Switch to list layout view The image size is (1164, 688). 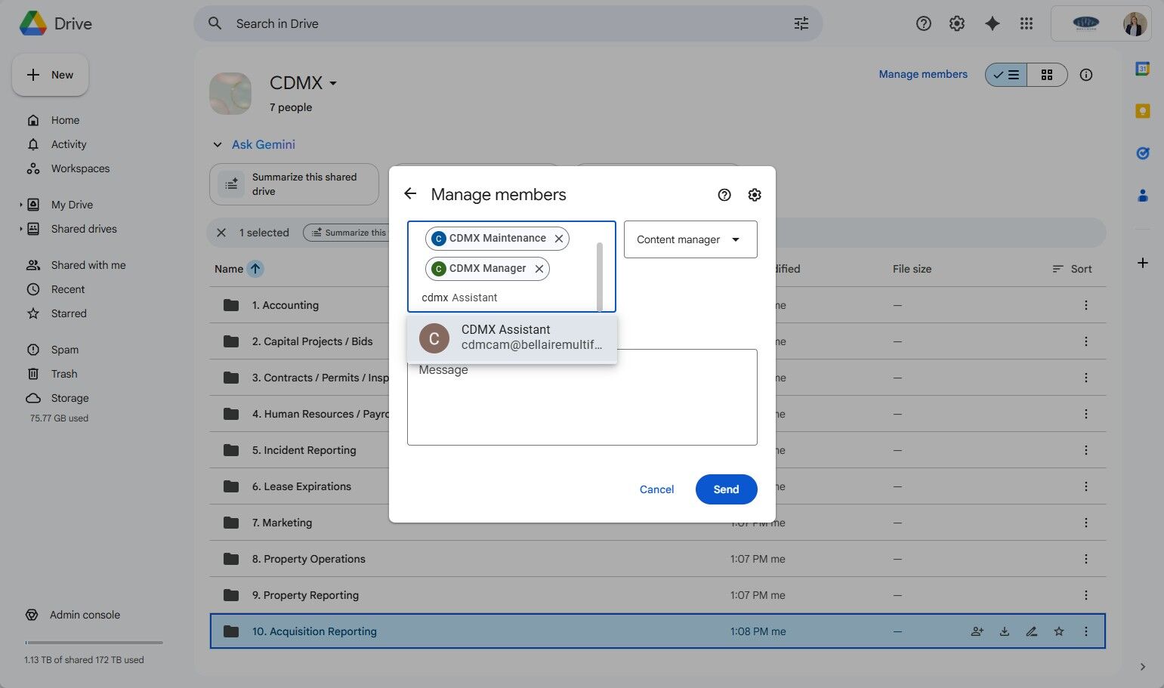click(x=1006, y=75)
